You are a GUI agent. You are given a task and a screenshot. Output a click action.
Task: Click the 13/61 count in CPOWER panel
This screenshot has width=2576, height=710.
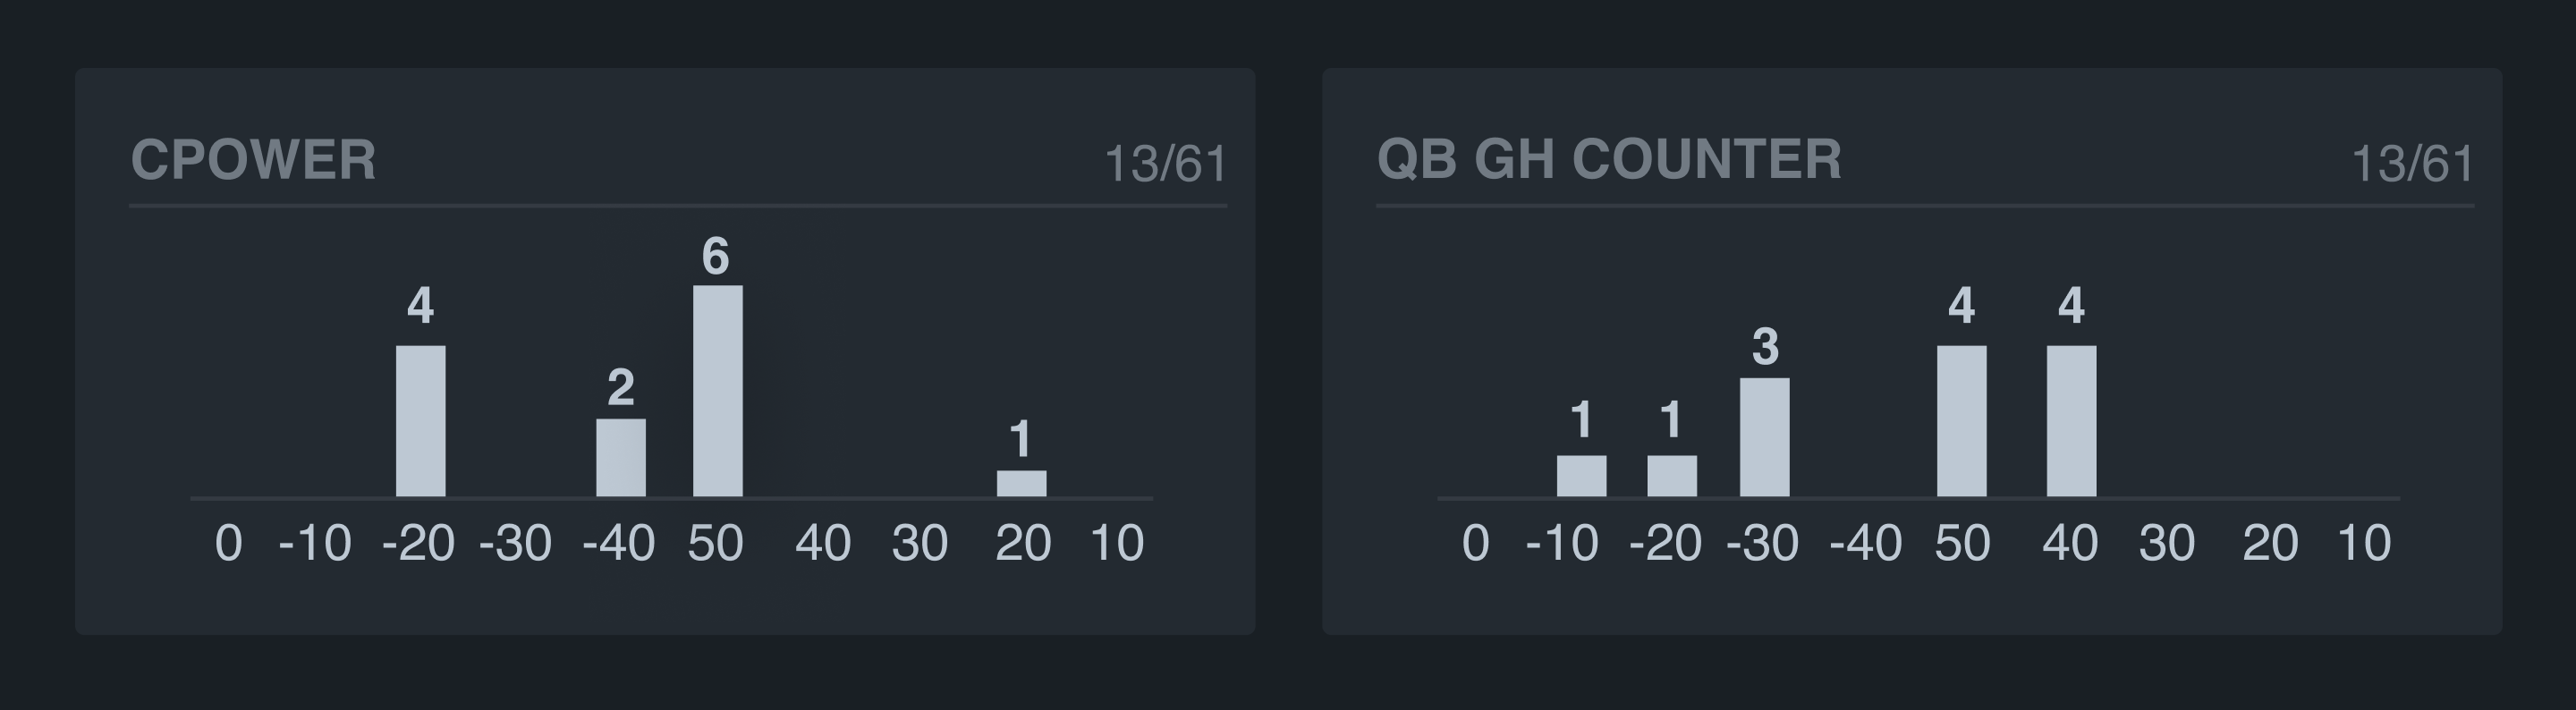[1165, 165]
